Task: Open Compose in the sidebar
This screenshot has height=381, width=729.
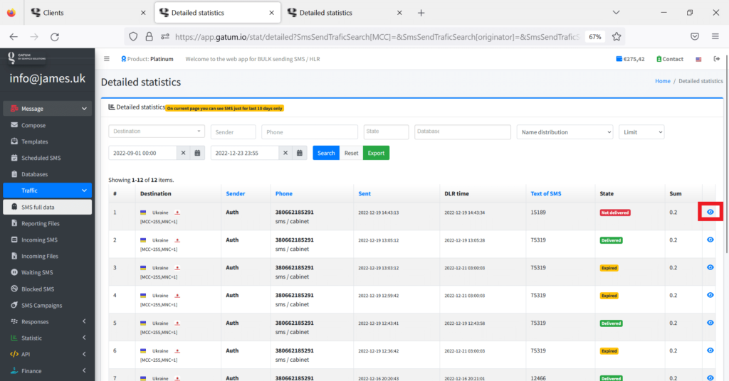Action: point(33,125)
